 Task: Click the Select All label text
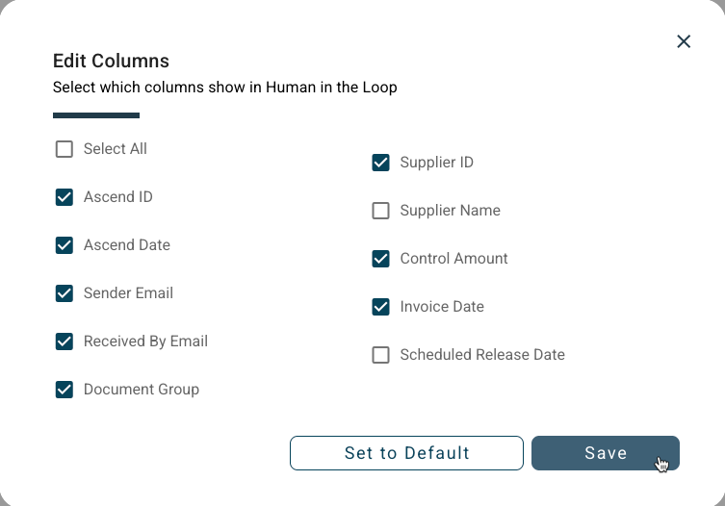[x=116, y=149]
